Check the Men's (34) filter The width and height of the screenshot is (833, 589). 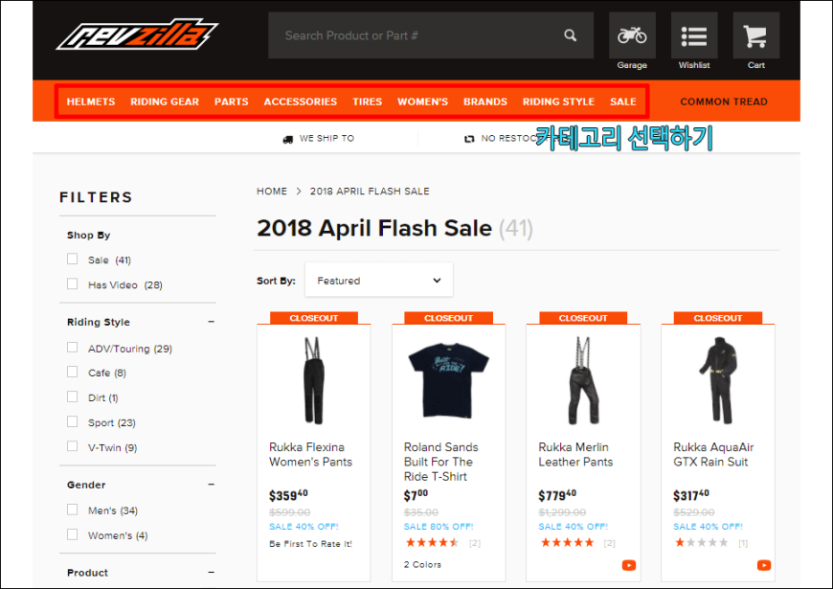[72, 510]
